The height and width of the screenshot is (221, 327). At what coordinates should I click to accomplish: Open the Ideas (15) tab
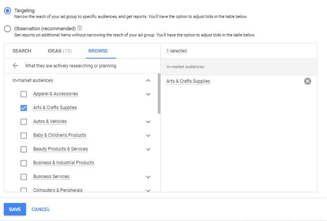(x=59, y=51)
